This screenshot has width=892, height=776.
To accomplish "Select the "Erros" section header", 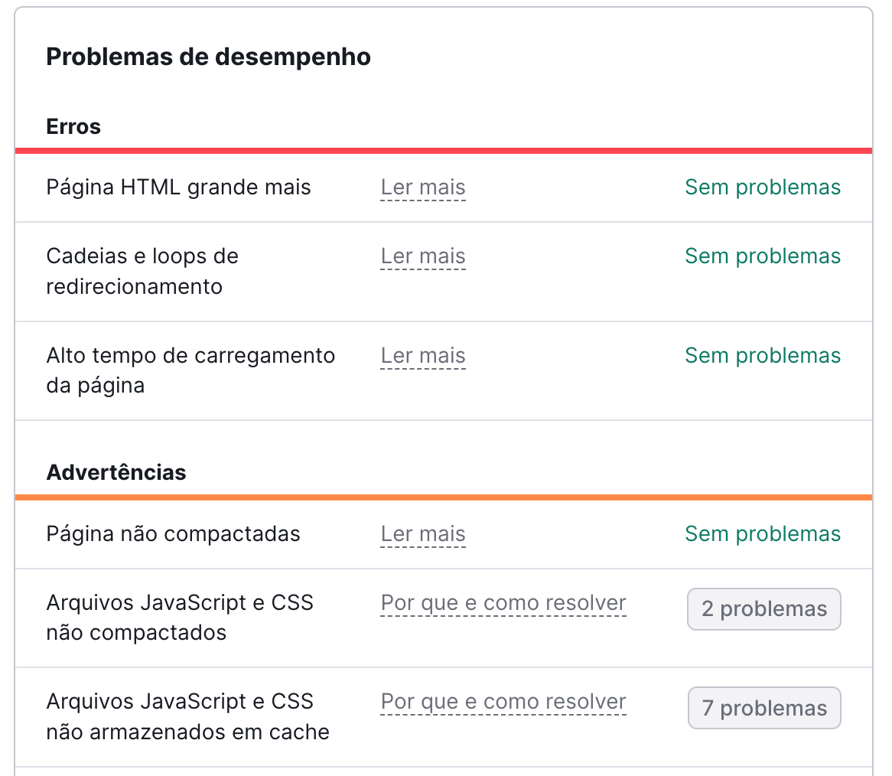I will coord(73,126).
